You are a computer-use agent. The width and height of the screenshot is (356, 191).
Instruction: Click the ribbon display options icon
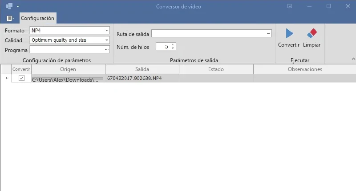[290, 6]
